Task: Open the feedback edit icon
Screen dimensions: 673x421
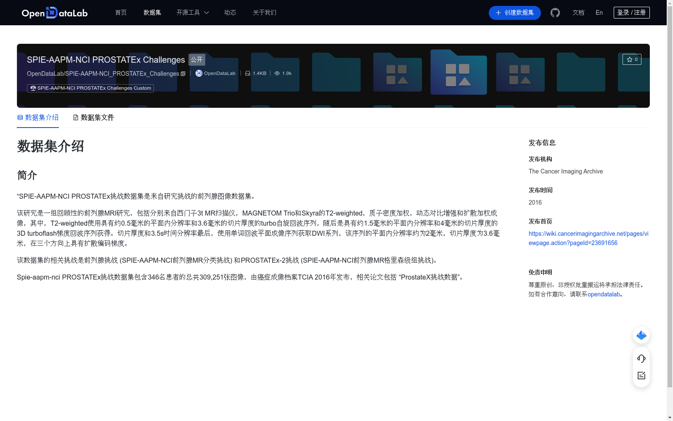Action: pyautogui.click(x=641, y=376)
